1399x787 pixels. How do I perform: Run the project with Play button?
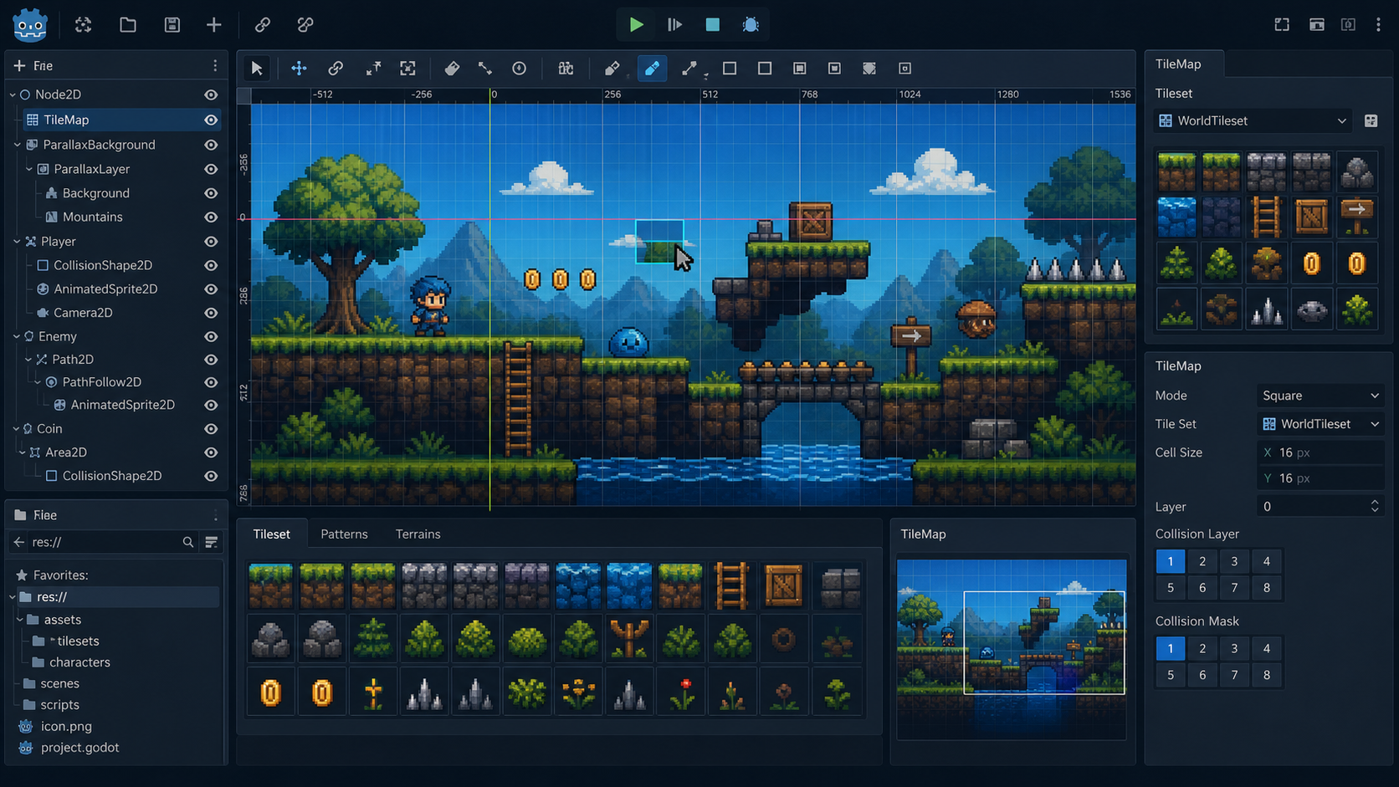coord(636,24)
